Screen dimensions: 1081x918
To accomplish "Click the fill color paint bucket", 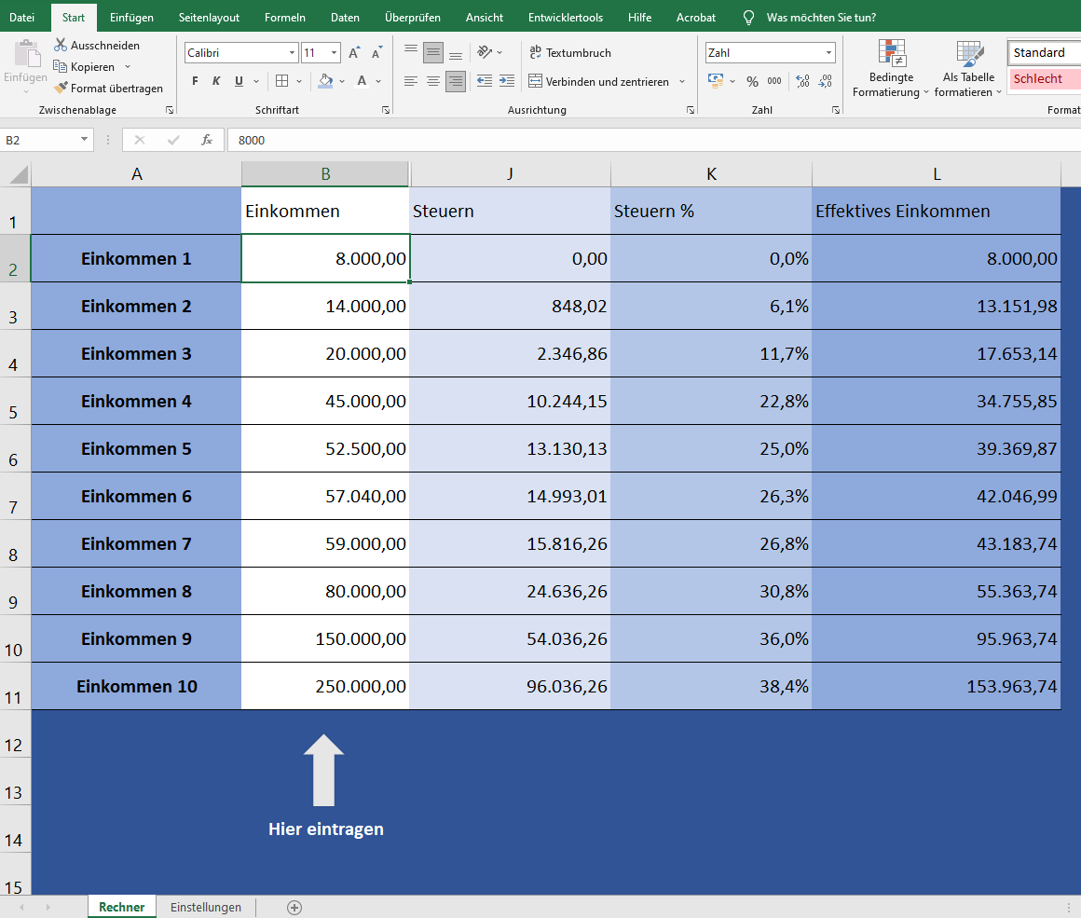I will pyautogui.click(x=324, y=82).
